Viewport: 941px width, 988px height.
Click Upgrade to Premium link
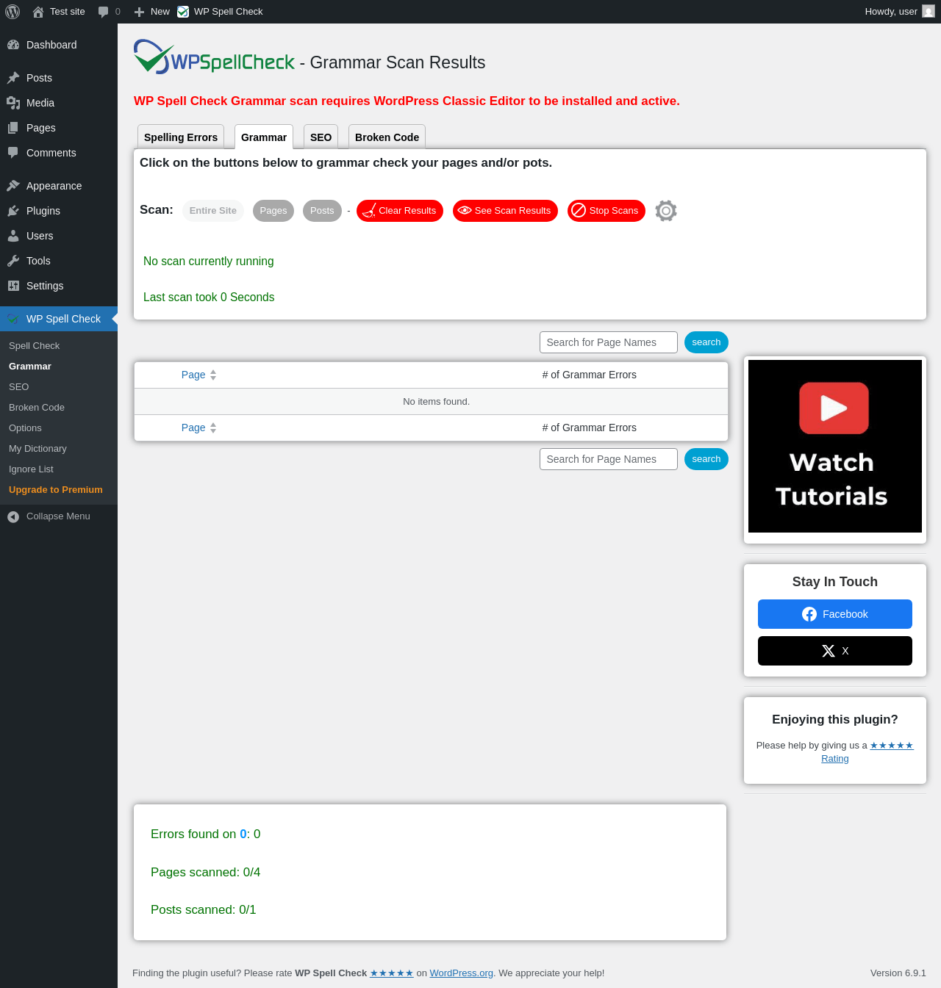tap(56, 490)
